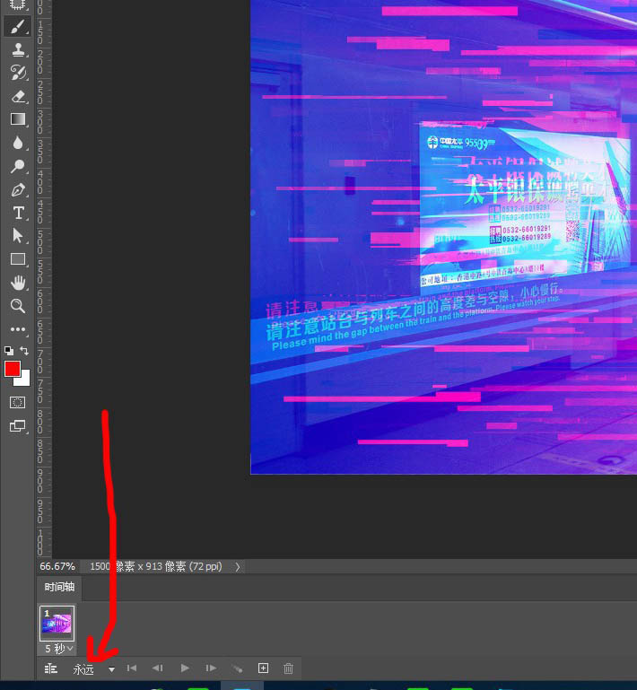Select the Eraser tool
Screen dimensions: 637x690
click(18, 96)
